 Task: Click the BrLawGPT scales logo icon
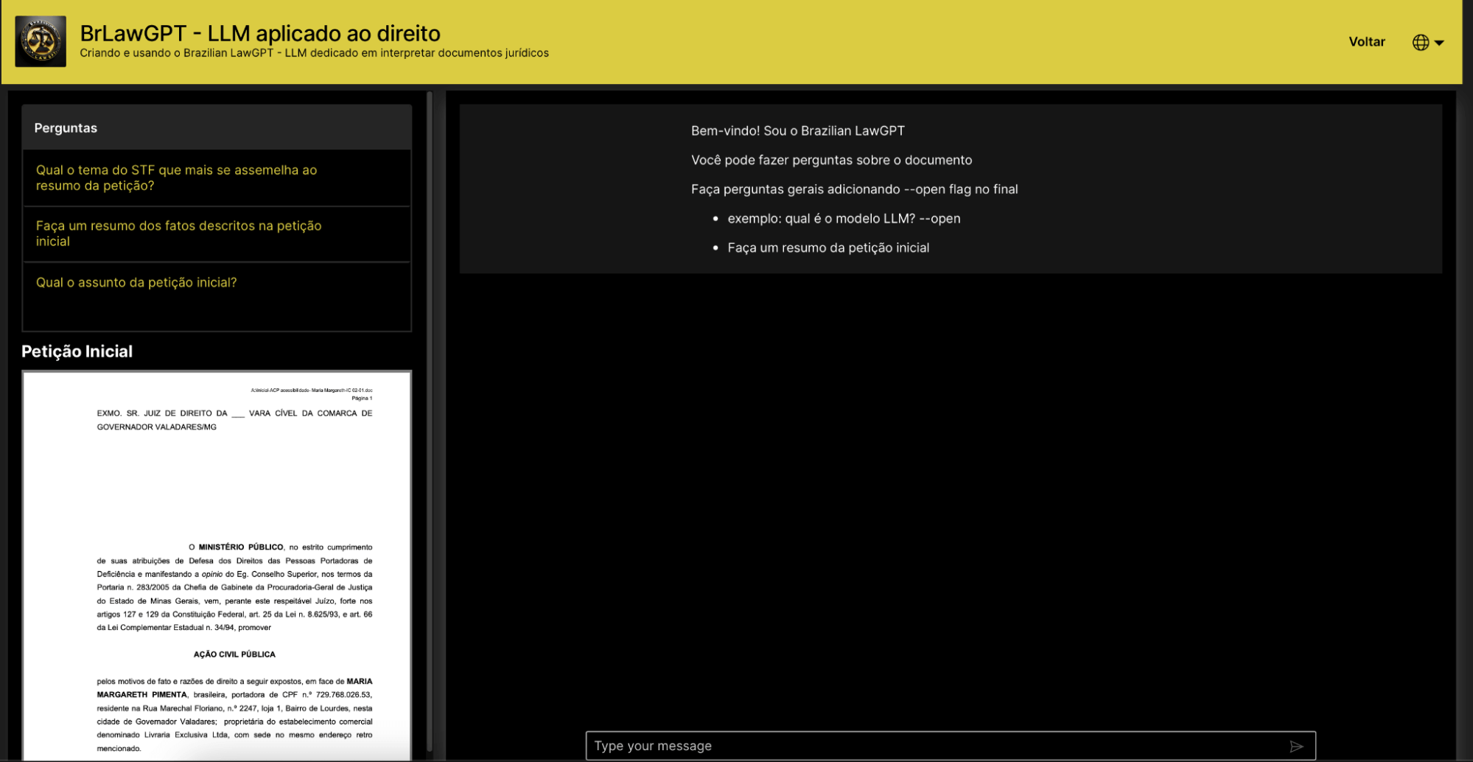point(41,41)
